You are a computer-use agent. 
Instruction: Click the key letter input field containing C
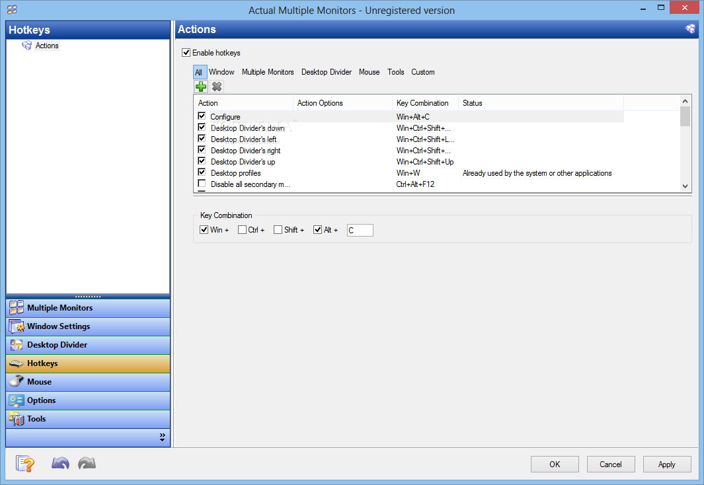click(x=360, y=230)
